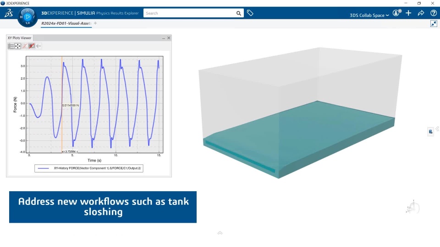Image resolution: width=440 pixels, height=247 pixels.
Task: Click the share arrow icon
Action: (421, 13)
